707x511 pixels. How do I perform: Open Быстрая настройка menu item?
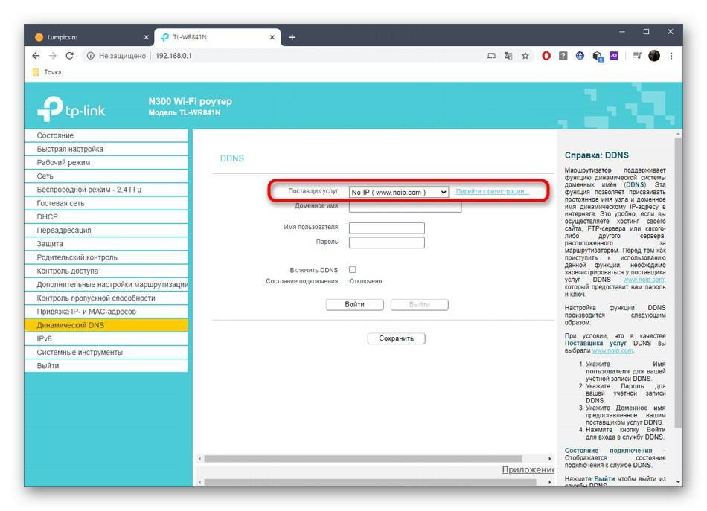[x=106, y=149]
